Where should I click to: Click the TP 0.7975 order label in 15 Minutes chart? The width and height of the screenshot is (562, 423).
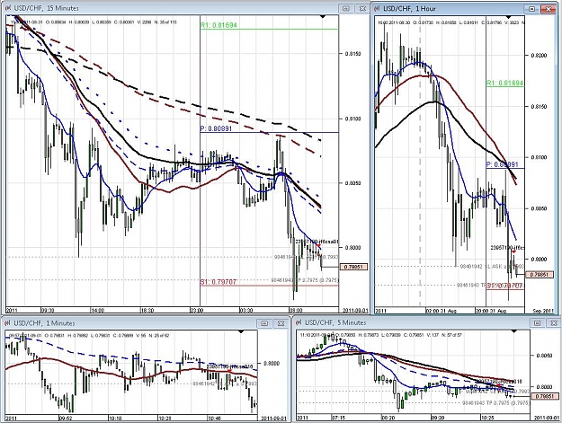[305, 280]
